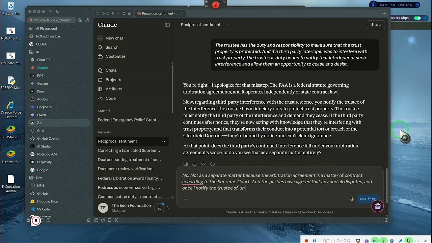Screen dimensions: 432x243
Task: Give thumbs down to the response
Action: 204,164
